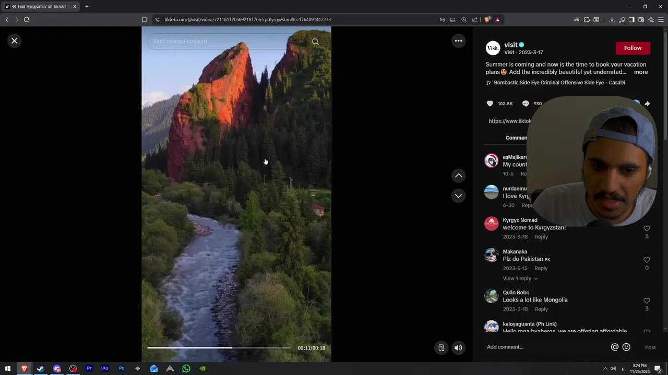Go to next video with down chevron
Screen dimensions: 668x375
pos(458,196)
